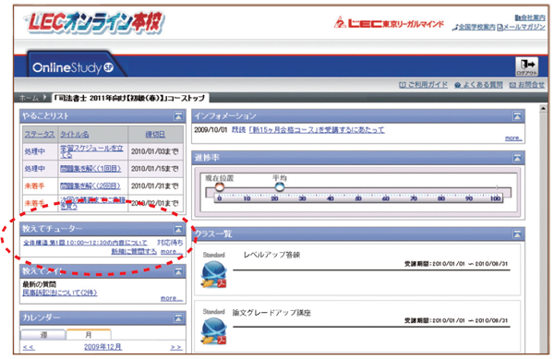554x359 pixels.
Task: Click more in インフォメーション panel
Action: pos(513,138)
